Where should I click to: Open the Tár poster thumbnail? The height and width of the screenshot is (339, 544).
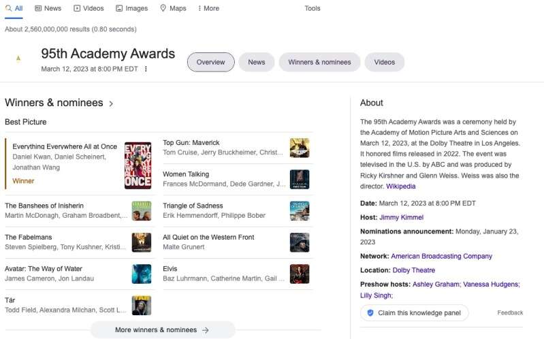142,306
